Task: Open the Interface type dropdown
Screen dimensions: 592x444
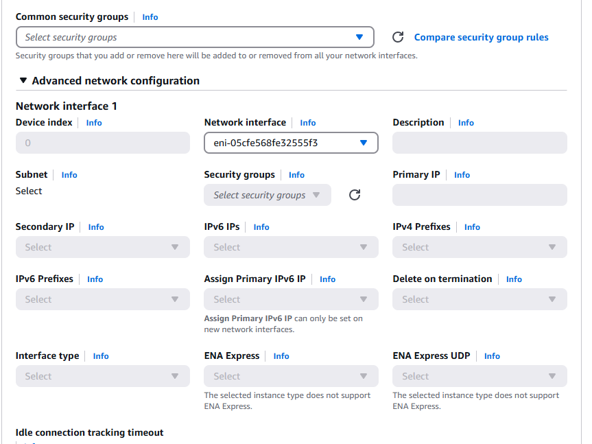Action: (x=102, y=376)
